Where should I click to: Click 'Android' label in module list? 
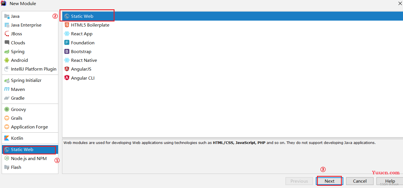19,60
